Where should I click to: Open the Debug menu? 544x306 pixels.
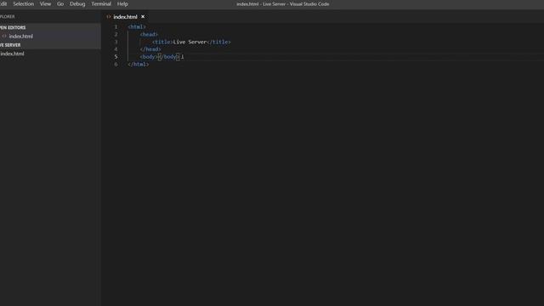click(x=77, y=3)
